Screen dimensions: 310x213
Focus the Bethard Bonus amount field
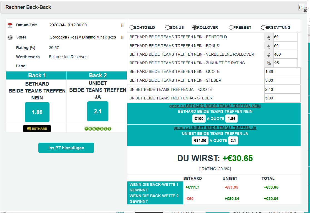pyautogui.click(x=285, y=46)
